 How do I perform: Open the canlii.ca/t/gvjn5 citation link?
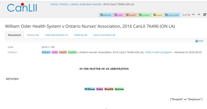click(159, 52)
